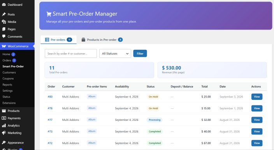Click the blue Filter button
This screenshot has height=150, width=274.
(x=140, y=53)
